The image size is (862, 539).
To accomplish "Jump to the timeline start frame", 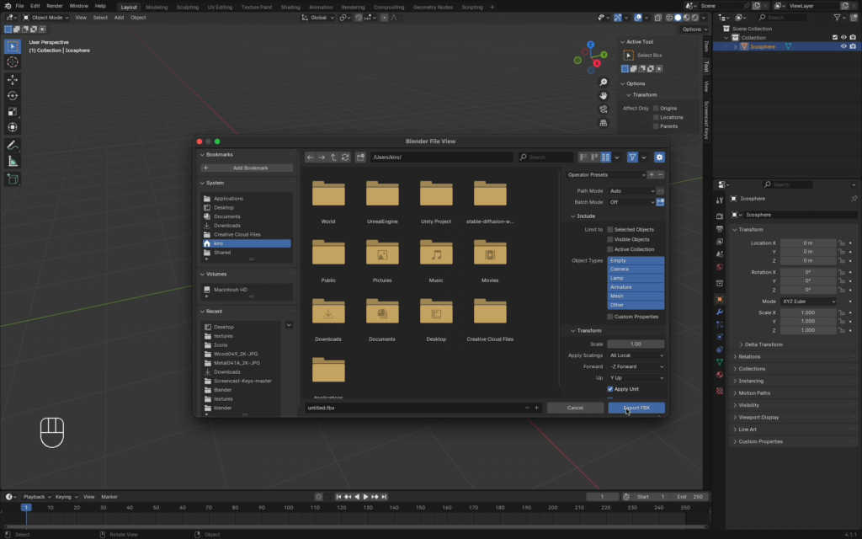I will click(338, 497).
